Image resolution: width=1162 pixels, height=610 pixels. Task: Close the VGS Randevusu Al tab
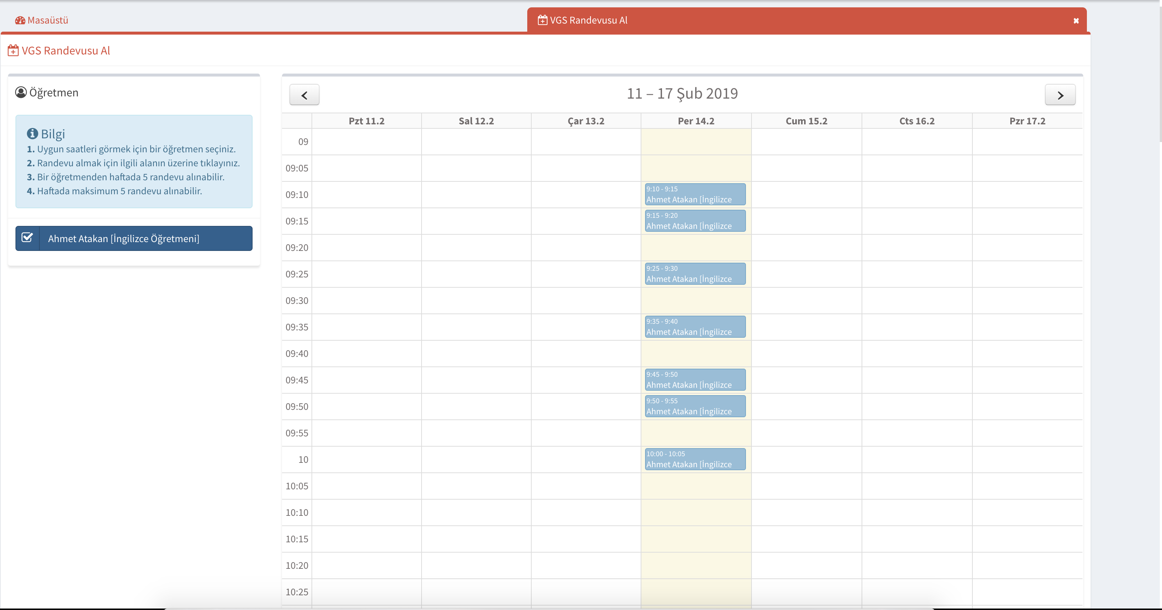tap(1076, 21)
